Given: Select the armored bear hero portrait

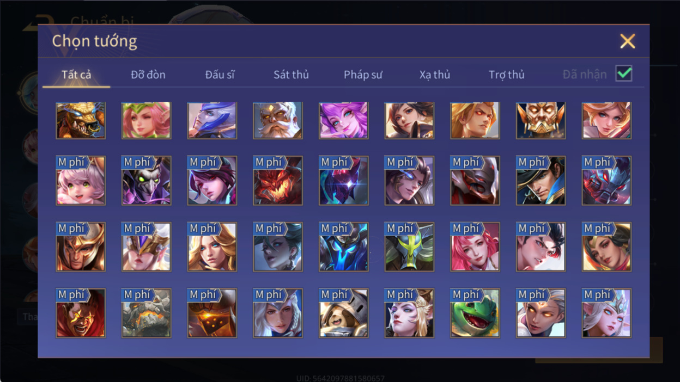Looking at the screenshot, I should tap(344, 313).
